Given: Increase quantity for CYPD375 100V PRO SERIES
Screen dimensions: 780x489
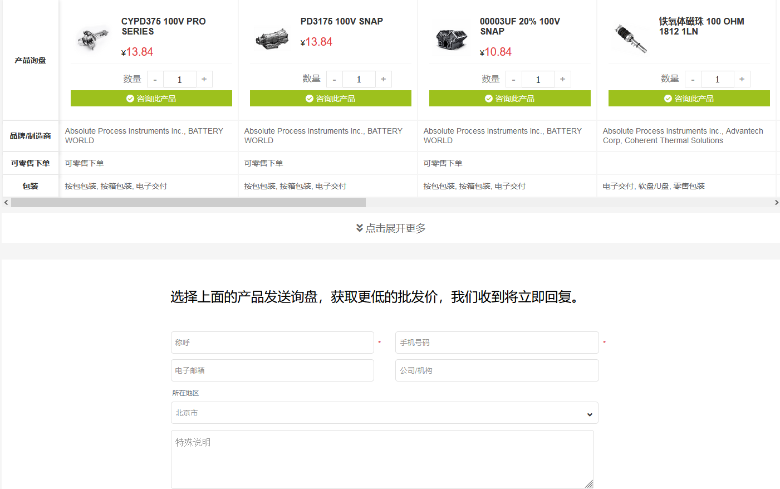Looking at the screenshot, I should click(x=204, y=79).
